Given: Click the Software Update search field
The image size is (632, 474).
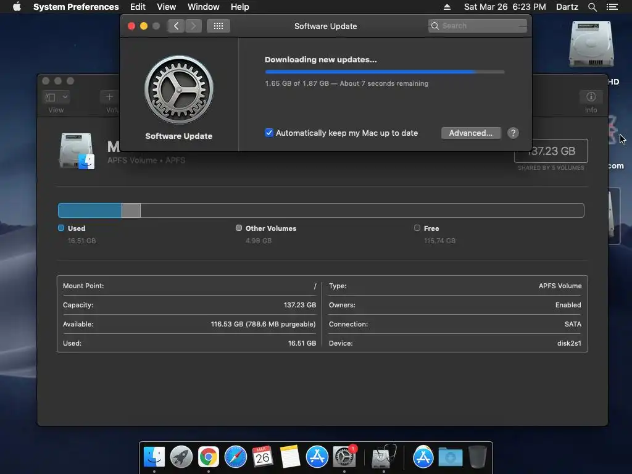Looking at the screenshot, I should (x=478, y=26).
